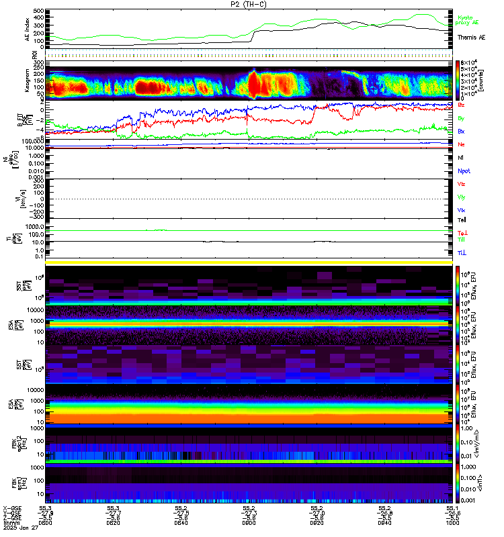Select the blue 'Vix' legend label
This screenshot has height=537, width=504.
[x=461, y=210]
